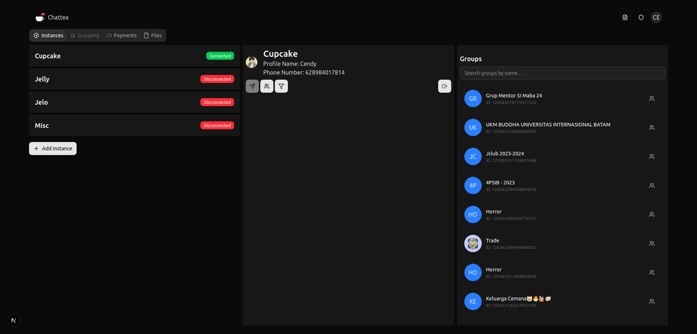Click the members icon beside Grup Mentor SI Maba 24

tap(652, 99)
